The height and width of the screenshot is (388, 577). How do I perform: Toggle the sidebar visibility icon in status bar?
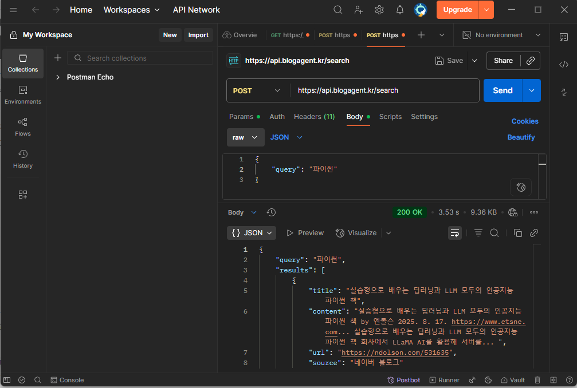[7, 380]
